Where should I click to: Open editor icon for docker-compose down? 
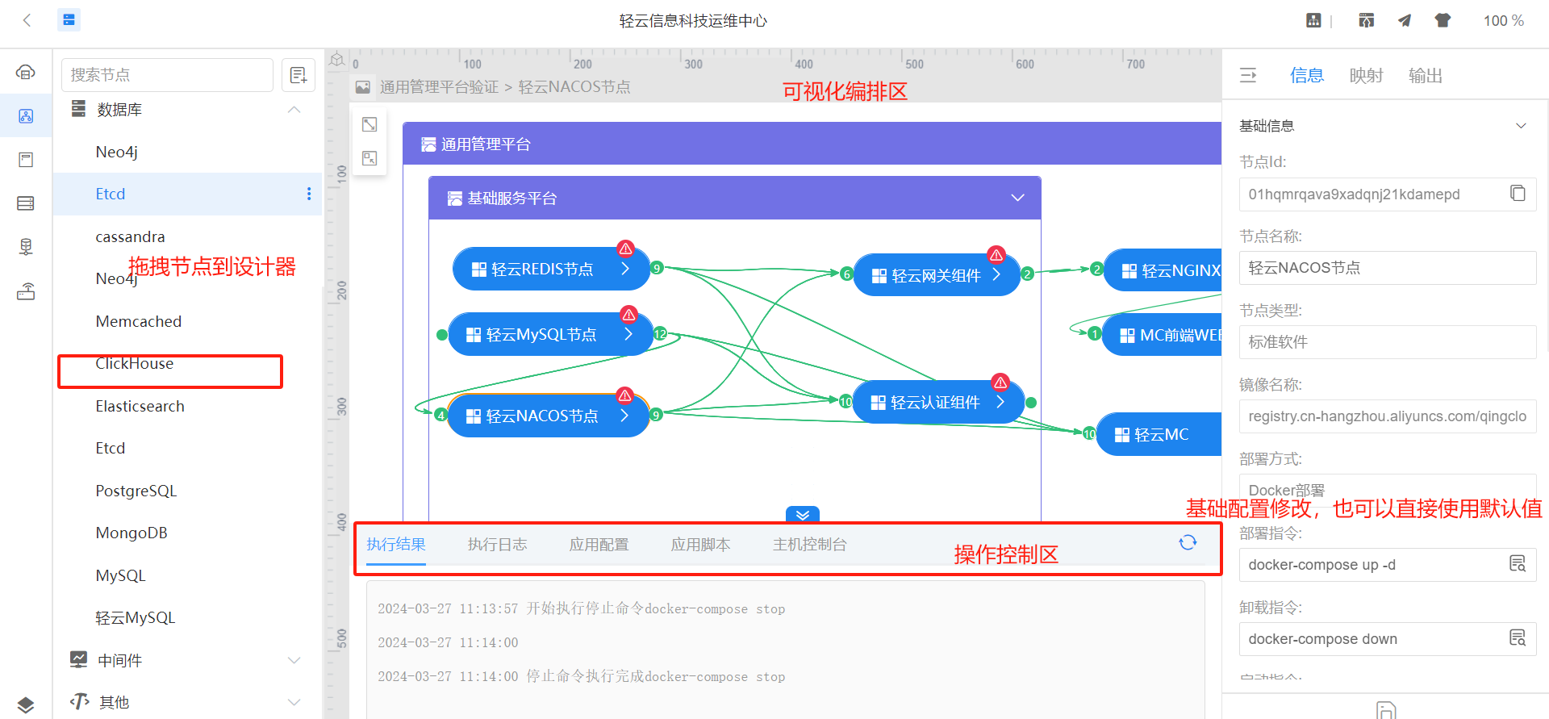click(x=1518, y=637)
